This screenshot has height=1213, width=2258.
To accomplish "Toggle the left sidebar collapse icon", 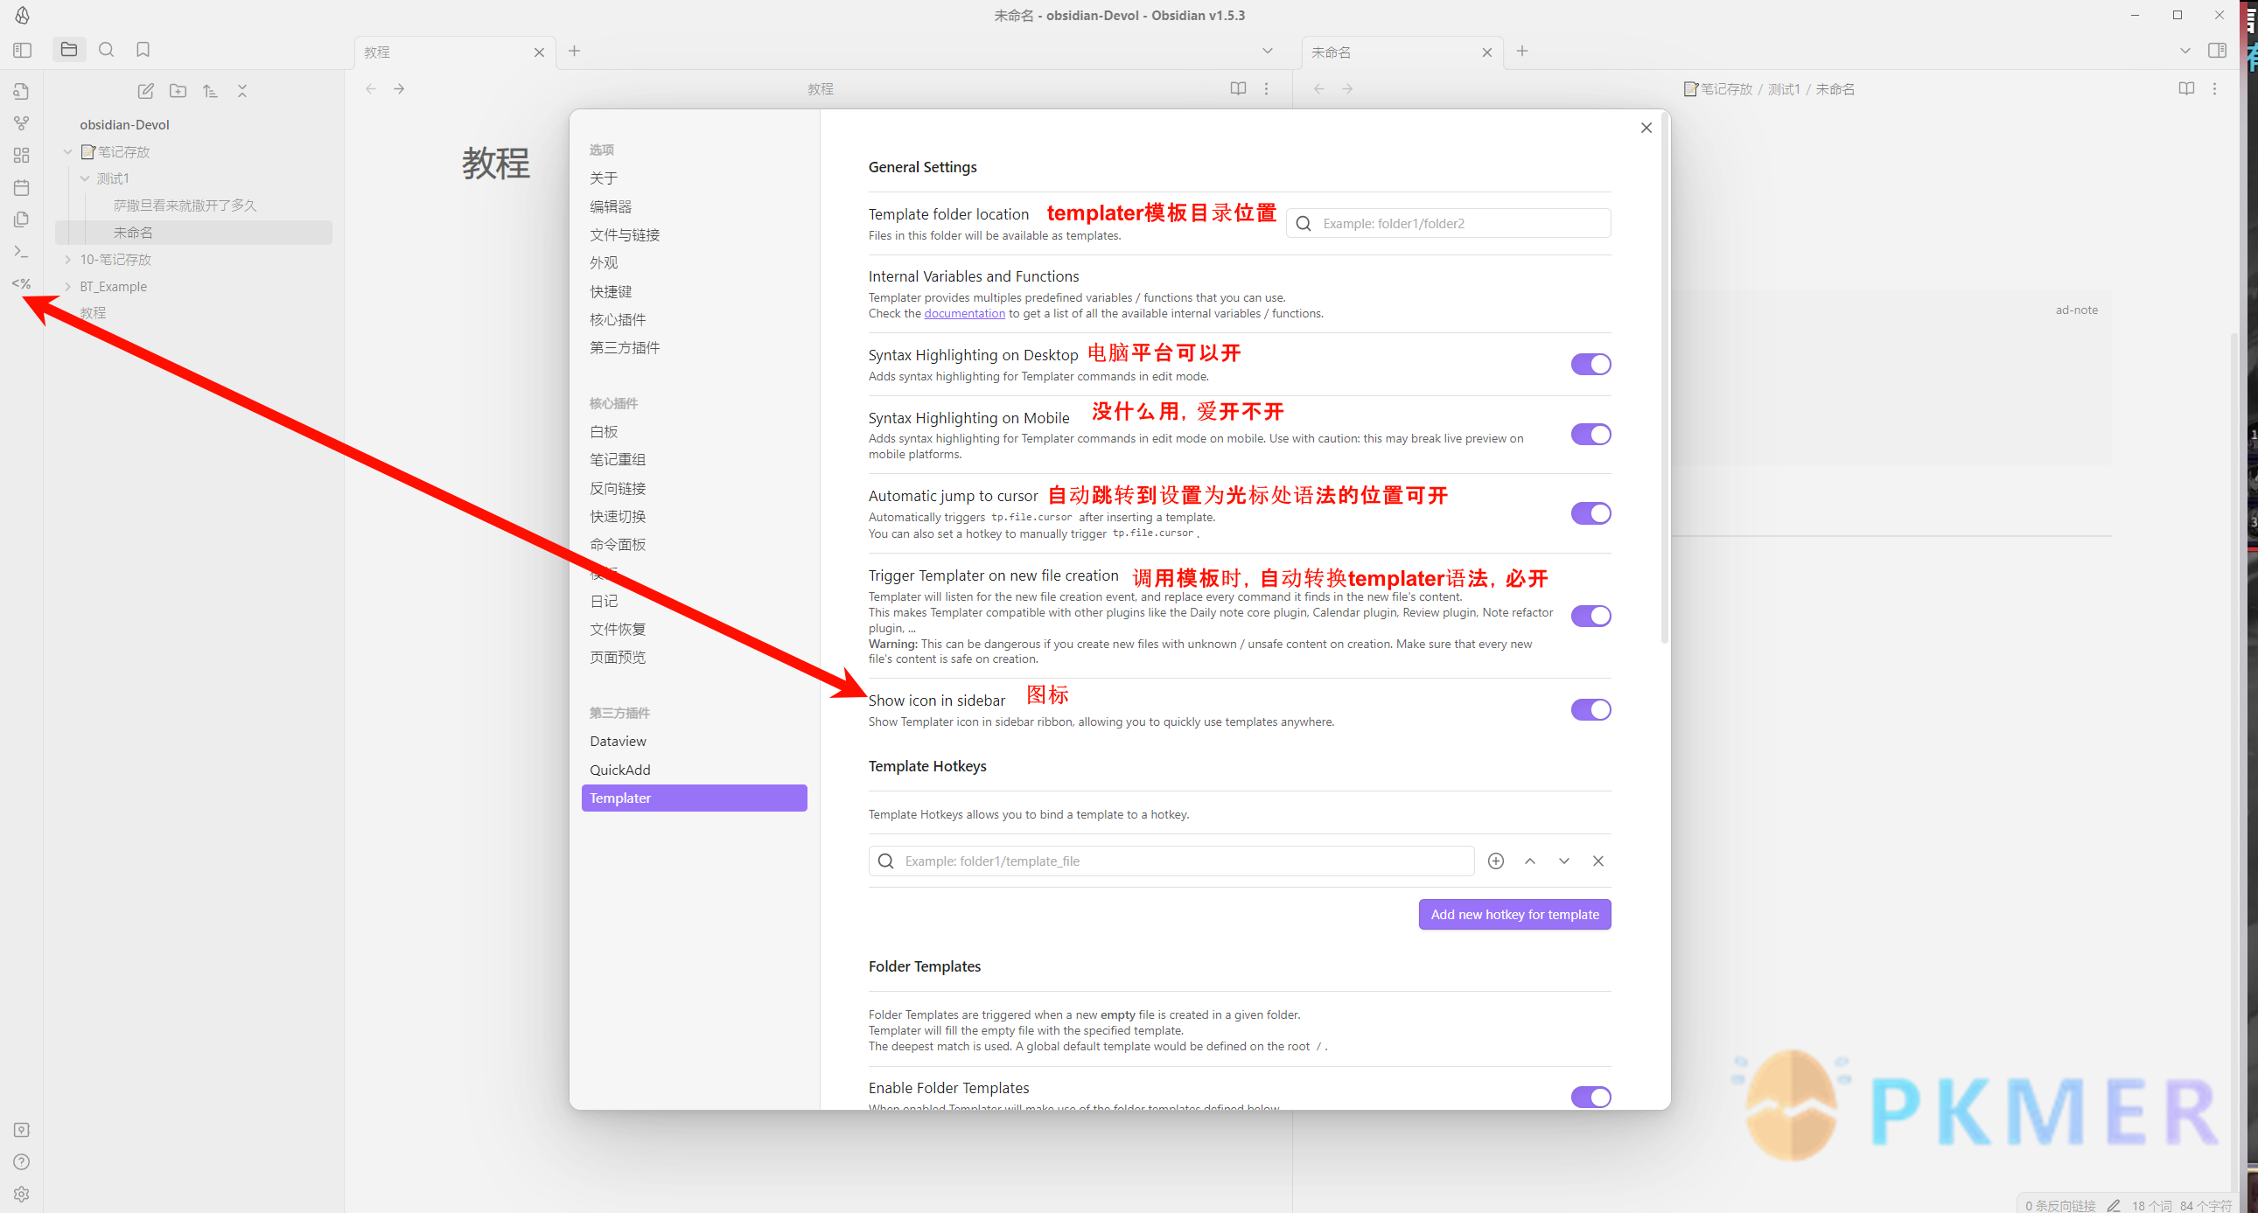I will pos(23,50).
